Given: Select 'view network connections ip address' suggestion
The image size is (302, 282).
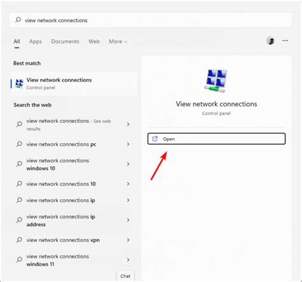Looking at the screenshot, I should tap(74, 220).
